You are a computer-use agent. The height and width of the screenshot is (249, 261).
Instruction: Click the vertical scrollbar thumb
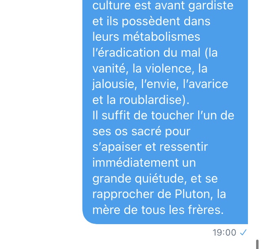[x=257, y=244]
